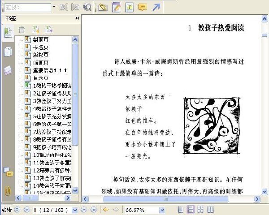This screenshot has width=269, height=215.
Task: Open bookmark 前言页
Action: [x=40, y=63]
